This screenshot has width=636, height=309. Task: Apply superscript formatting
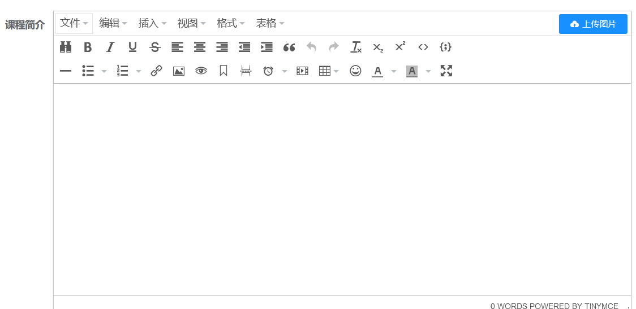[x=401, y=47]
